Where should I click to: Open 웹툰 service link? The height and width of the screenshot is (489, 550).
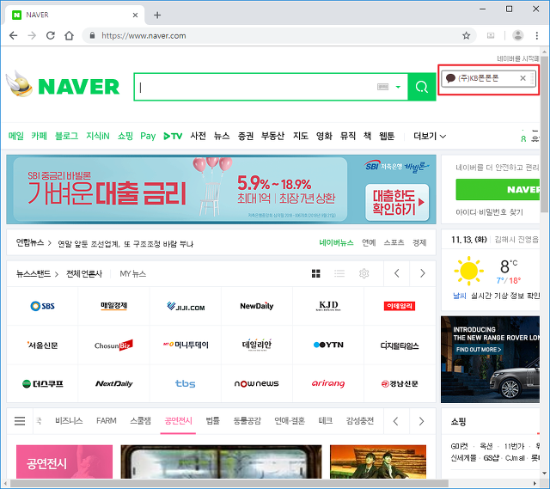coord(387,136)
